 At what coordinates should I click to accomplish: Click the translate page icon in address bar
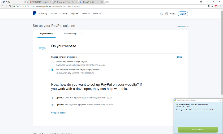[x=209, y=6]
